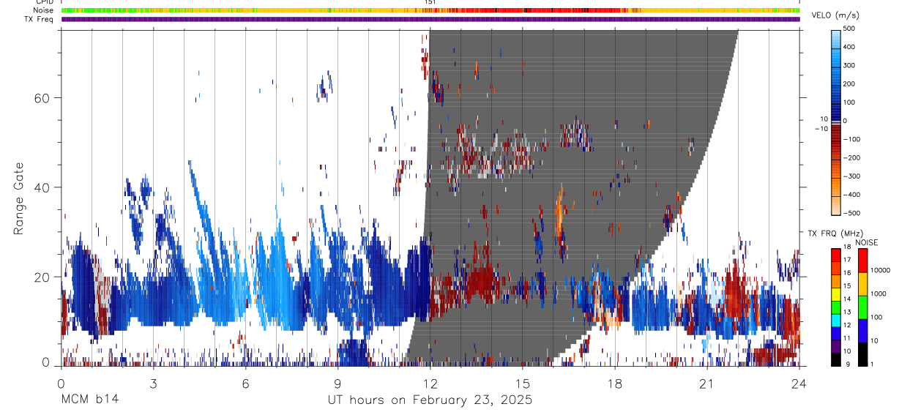Click the gold swatch below 10000 in NOISE legend
Image resolution: width=899 pixels, height=415 pixels.
tap(862, 284)
